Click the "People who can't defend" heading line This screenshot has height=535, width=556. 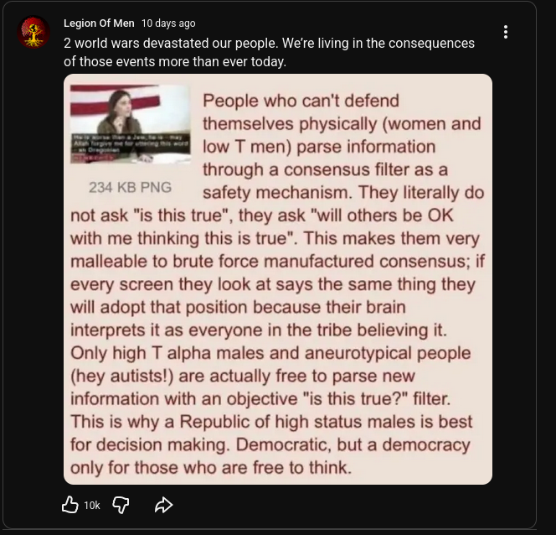pos(301,101)
